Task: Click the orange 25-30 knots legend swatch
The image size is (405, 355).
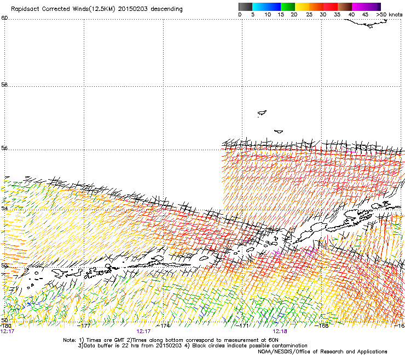Action: pyautogui.click(x=316, y=7)
